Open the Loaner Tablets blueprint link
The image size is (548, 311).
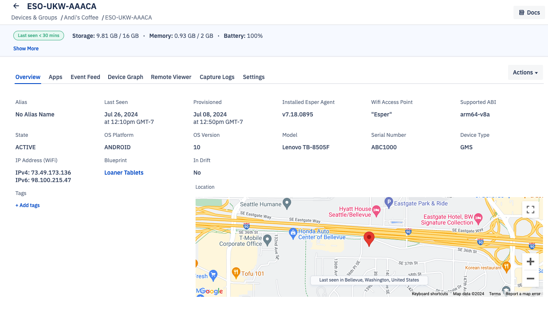tap(124, 173)
